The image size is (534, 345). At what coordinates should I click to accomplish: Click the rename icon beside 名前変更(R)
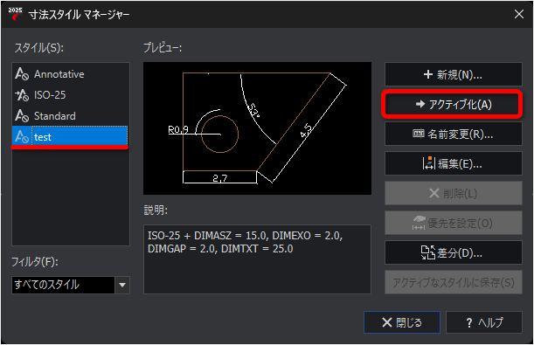tap(419, 134)
